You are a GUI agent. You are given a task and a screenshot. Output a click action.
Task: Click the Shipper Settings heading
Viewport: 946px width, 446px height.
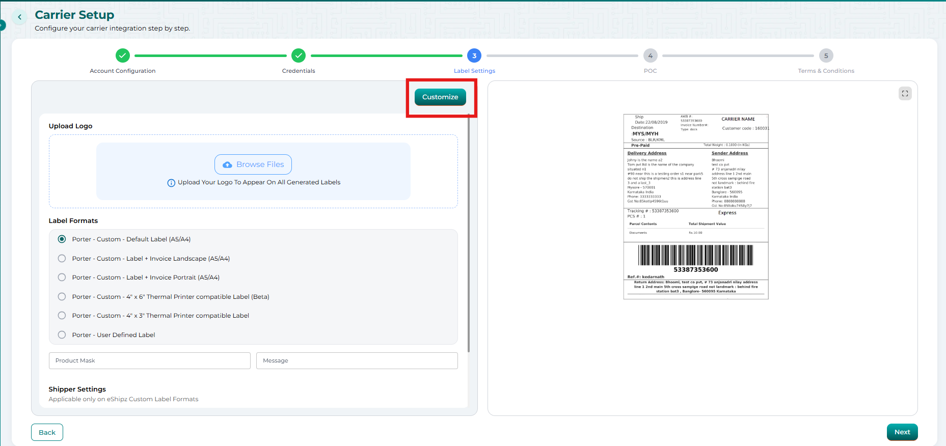tap(77, 389)
